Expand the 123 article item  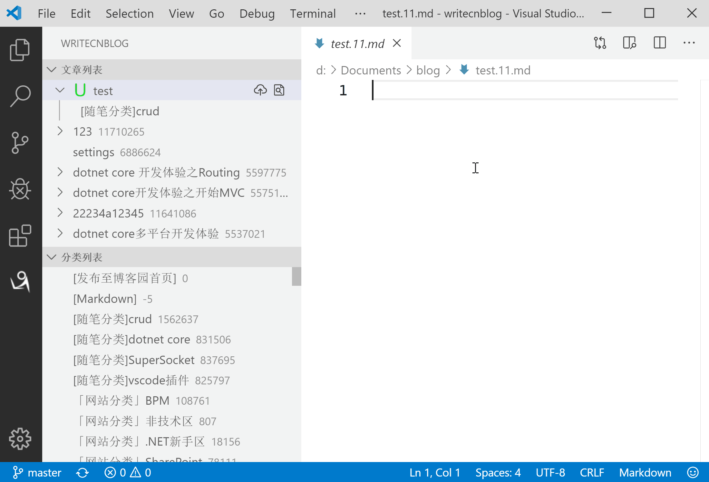pos(60,131)
